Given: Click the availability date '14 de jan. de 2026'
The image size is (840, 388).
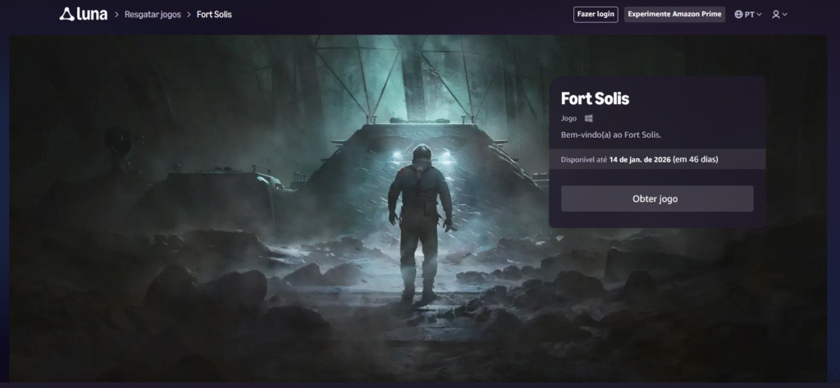Looking at the screenshot, I should click(x=640, y=159).
